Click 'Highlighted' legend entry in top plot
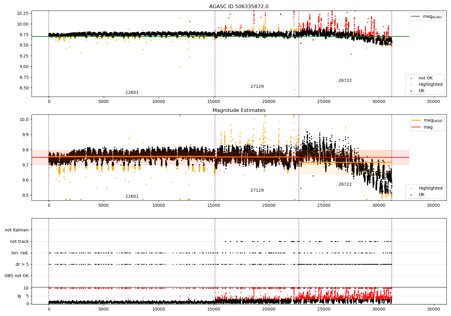Viewport: 451px width, 316px height. 430,85
